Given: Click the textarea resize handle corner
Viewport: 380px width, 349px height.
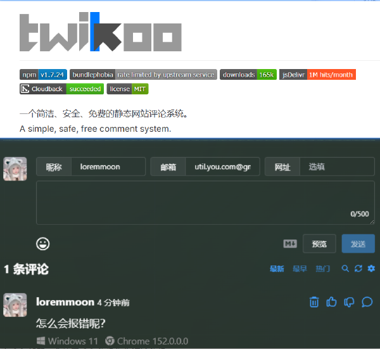Looking at the screenshot, I should [x=372, y=222].
